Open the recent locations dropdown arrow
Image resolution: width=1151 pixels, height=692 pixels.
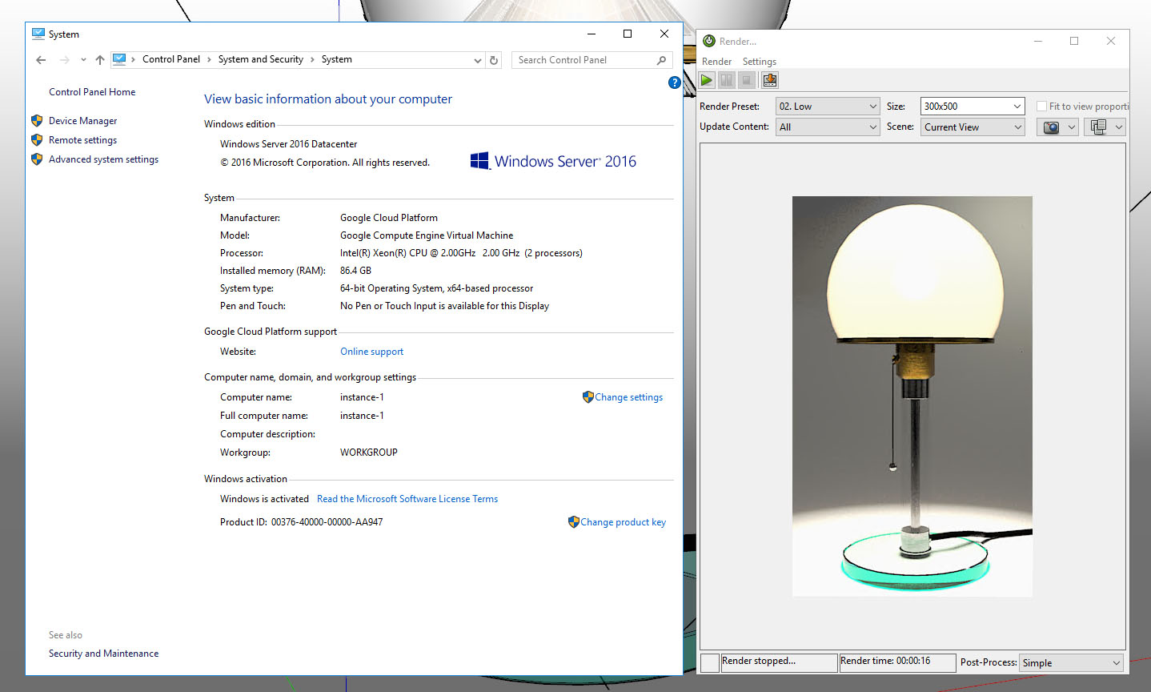[x=83, y=60]
